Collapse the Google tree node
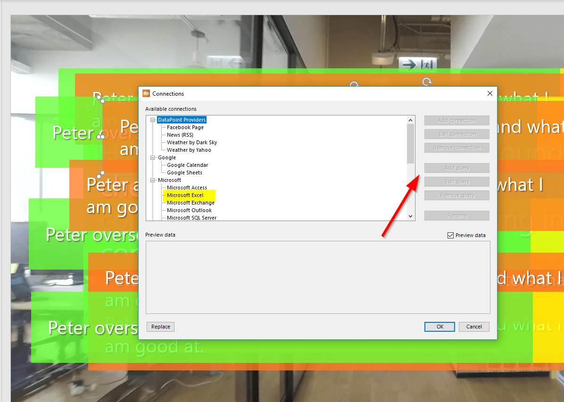The height and width of the screenshot is (402, 564). click(152, 157)
